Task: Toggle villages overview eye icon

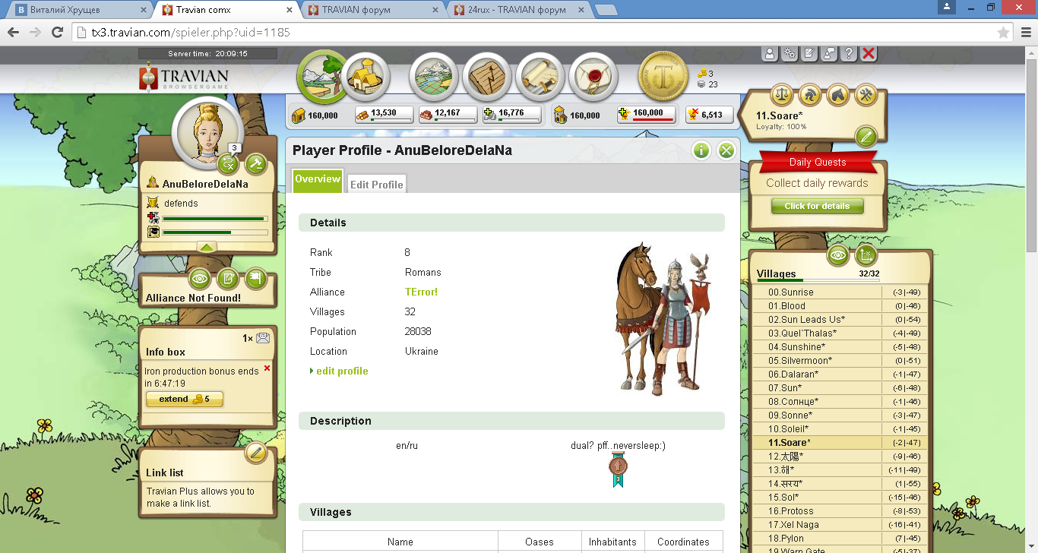Action: (x=838, y=255)
